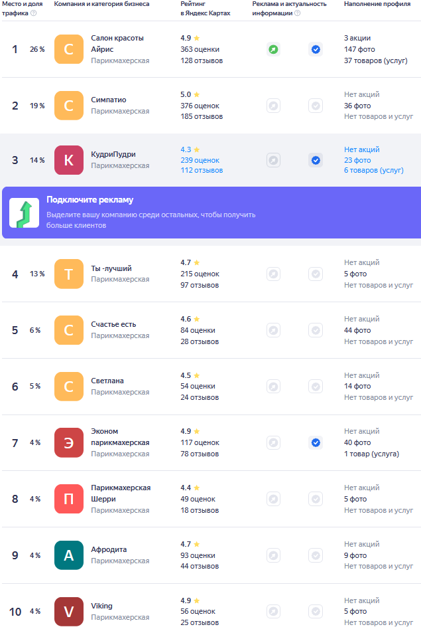Select the company name Светлана
The image size is (421, 639).
pos(107,381)
